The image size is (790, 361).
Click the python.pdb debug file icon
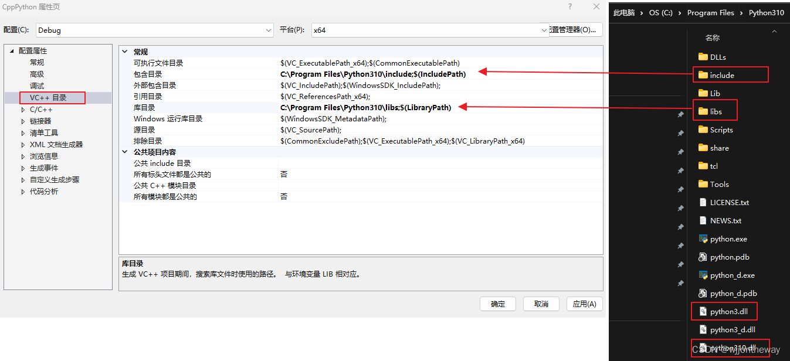coord(704,257)
